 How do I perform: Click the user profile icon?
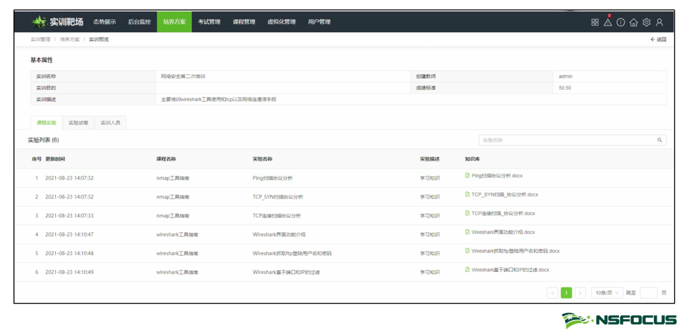pyautogui.click(x=659, y=22)
